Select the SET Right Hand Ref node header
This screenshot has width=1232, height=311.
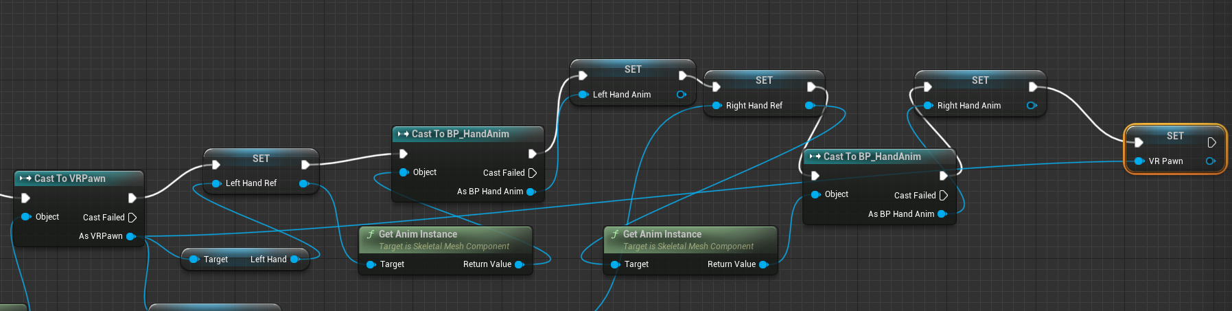764,80
